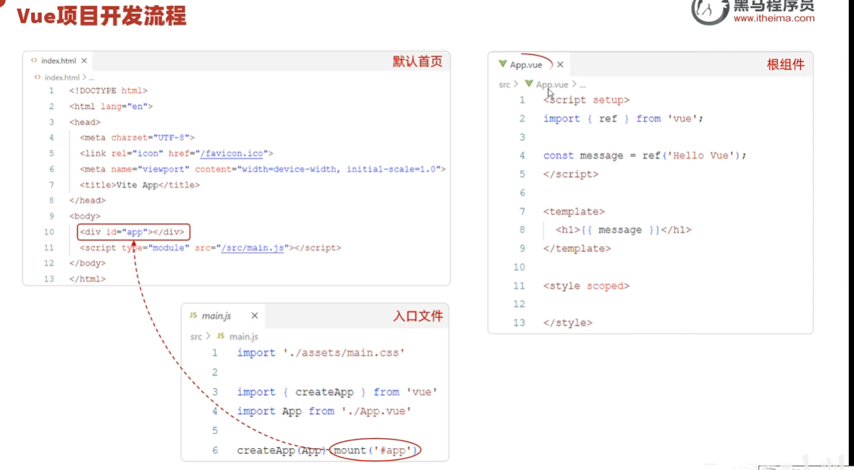Close the index.html tab

click(x=84, y=60)
